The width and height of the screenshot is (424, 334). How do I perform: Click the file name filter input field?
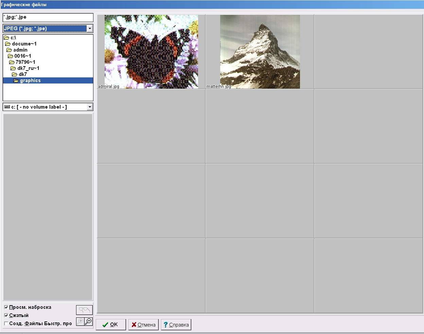pos(48,17)
